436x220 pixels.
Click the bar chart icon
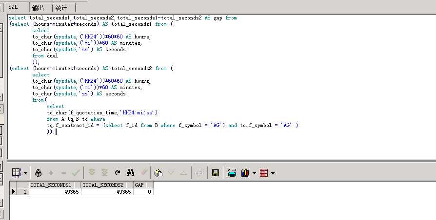pos(245,173)
